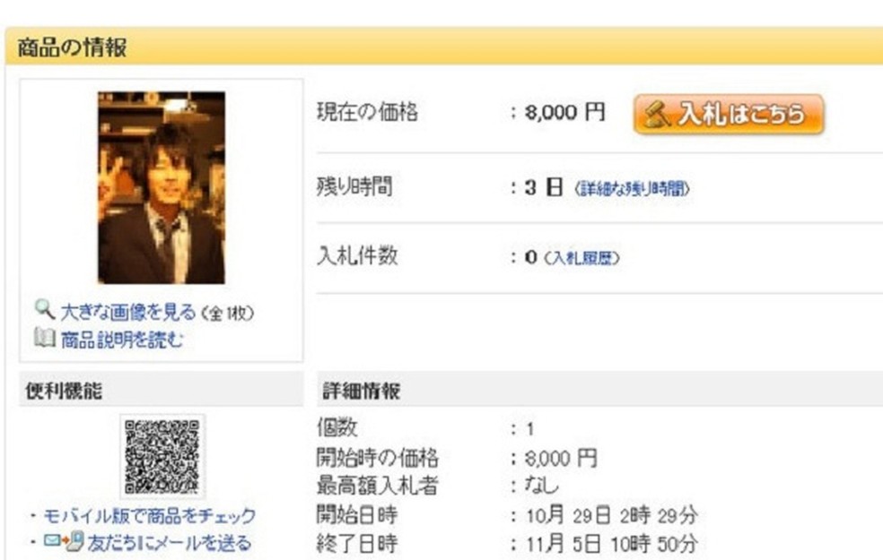This screenshot has width=883, height=560.
Task: Click the open book icon beside 商品説明を読む
Action: pyautogui.click(x=45, y=338)
